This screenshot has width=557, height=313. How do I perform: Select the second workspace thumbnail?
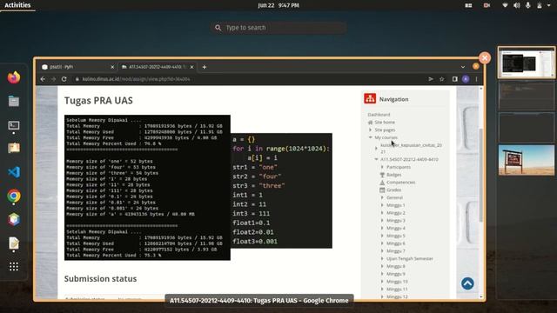tap(526, 96)
